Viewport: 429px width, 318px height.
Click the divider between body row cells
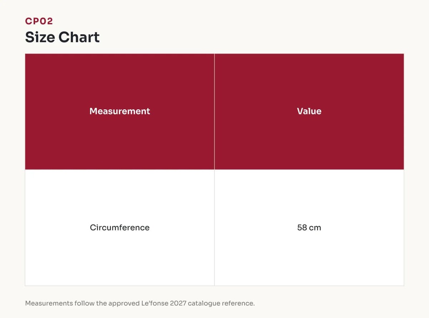click(214, 228)
